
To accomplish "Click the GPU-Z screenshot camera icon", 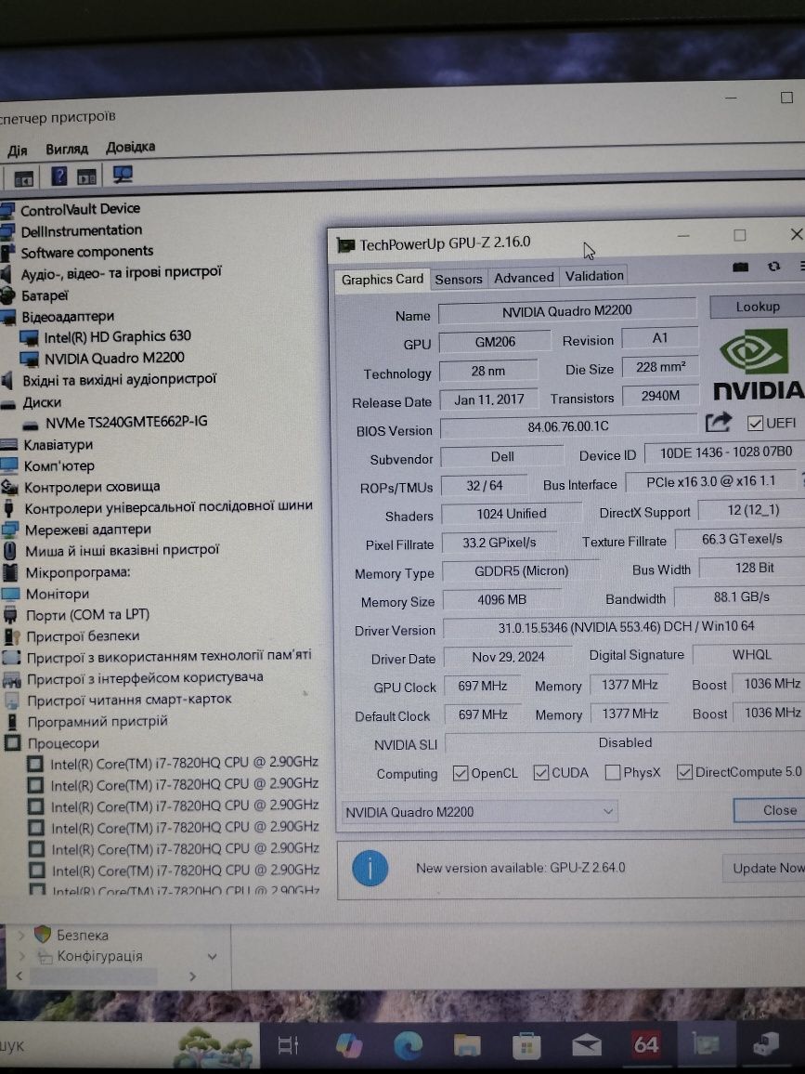I will (x=741, y=268).
